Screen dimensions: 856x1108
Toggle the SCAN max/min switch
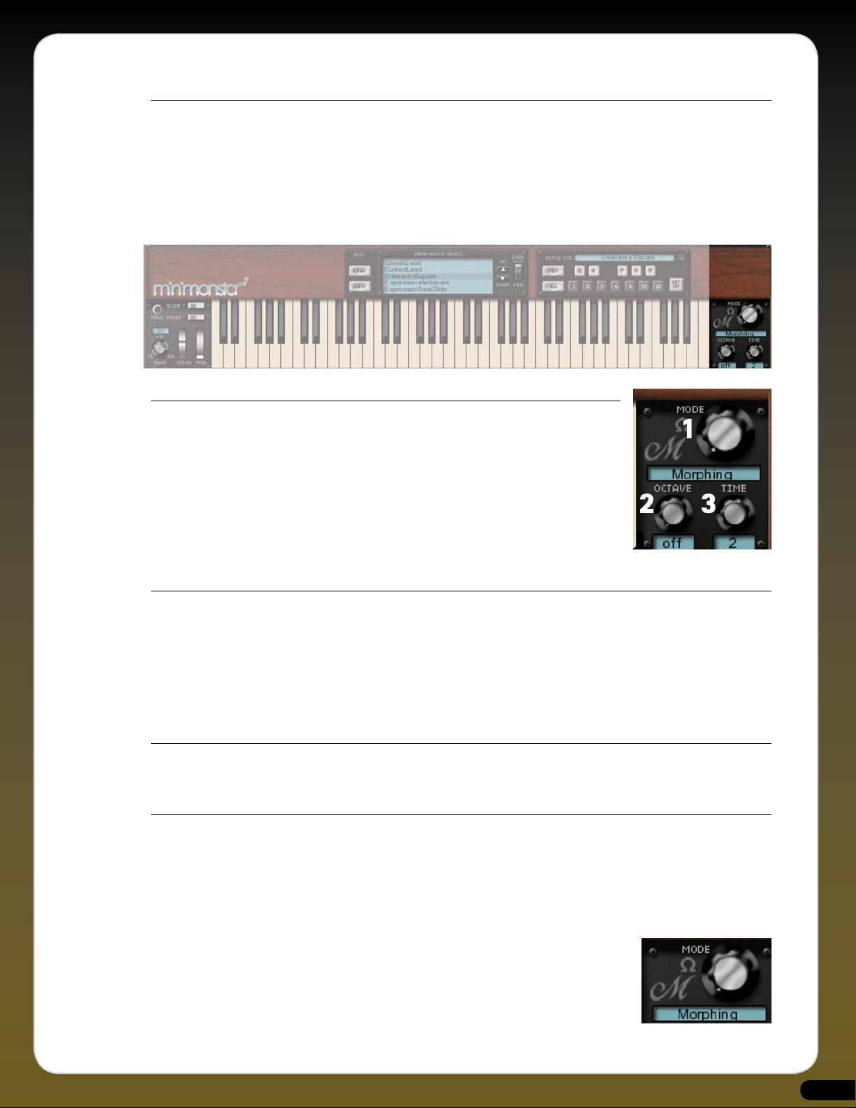pos(518,271)
